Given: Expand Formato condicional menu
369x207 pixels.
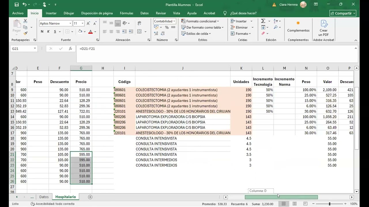Looking at the screenshot, I should click(x=200, y=21).
